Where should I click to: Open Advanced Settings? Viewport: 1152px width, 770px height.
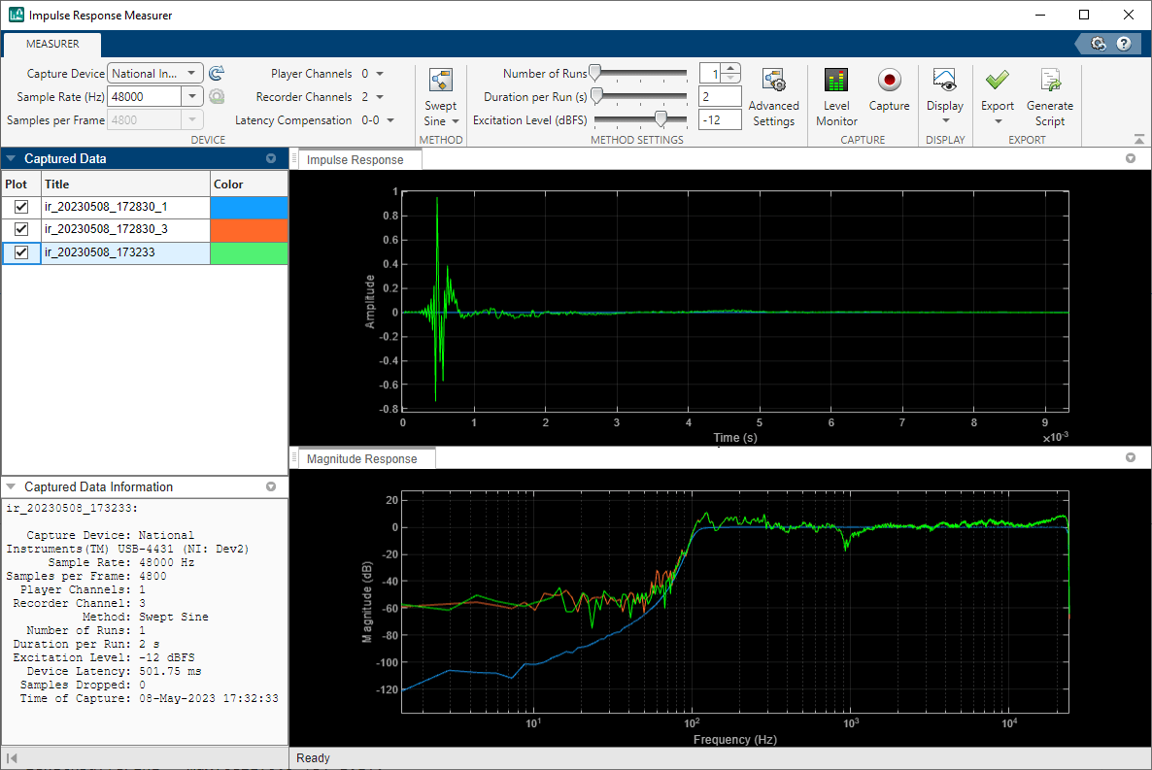coord(774,94)
